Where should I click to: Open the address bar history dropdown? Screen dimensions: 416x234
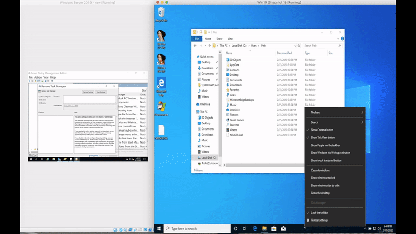point(295,46)
